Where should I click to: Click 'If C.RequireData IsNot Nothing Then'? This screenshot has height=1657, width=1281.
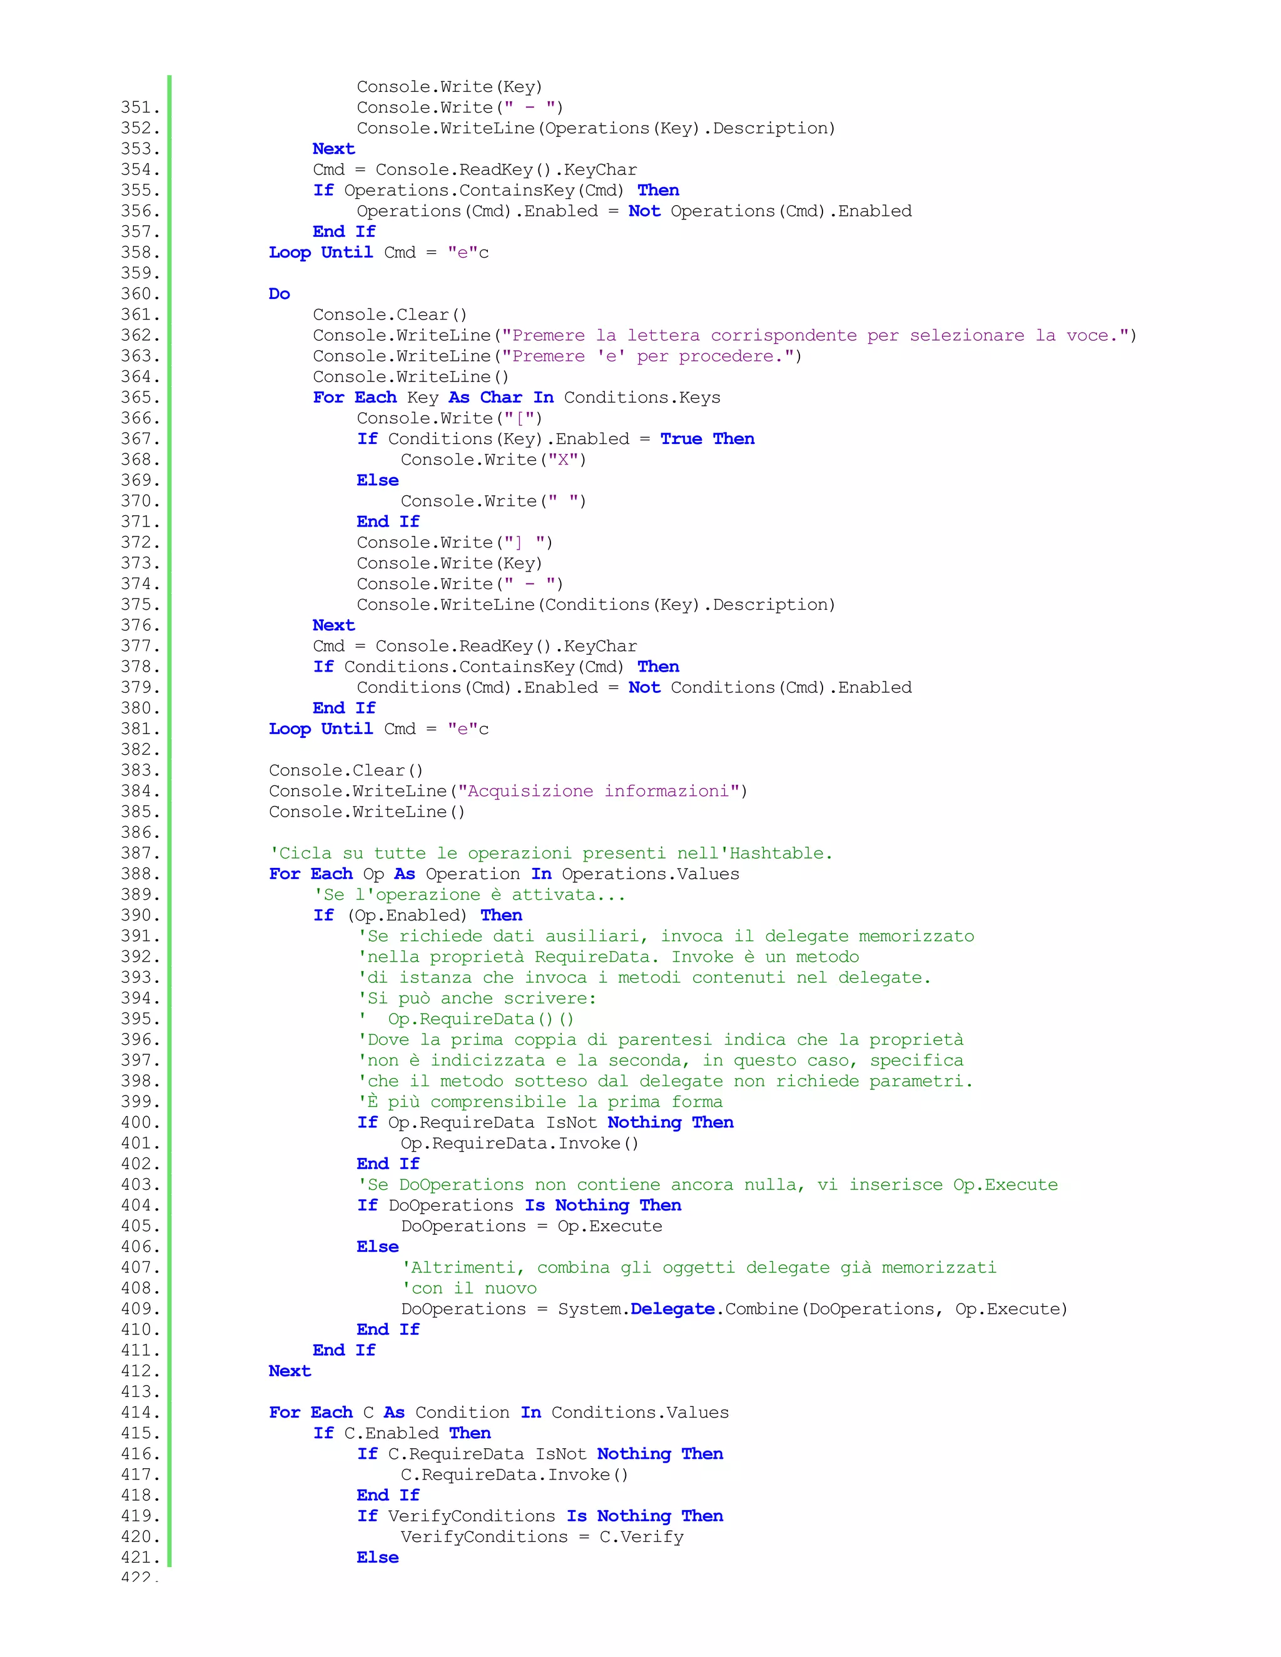tap(540, 1454)
